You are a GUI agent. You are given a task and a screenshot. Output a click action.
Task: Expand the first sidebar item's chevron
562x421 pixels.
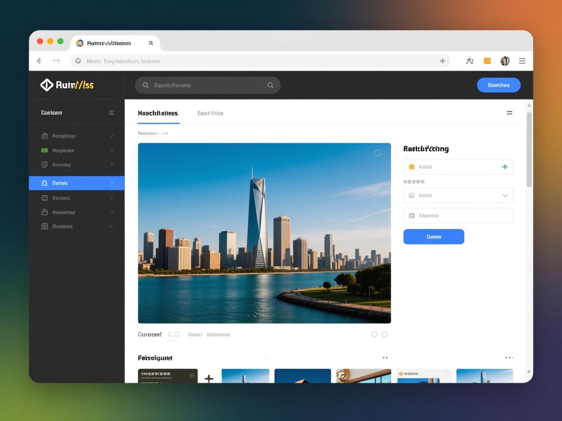112,136
